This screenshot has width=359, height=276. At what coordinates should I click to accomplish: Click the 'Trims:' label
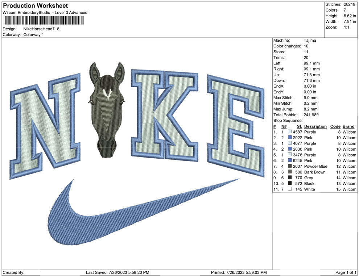(279, 58)
